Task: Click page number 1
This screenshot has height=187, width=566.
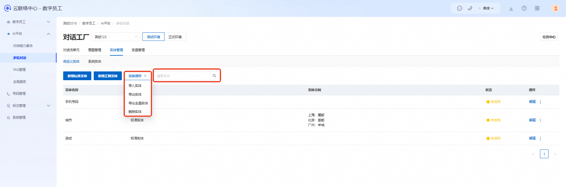Action: (x=544, y=154)
